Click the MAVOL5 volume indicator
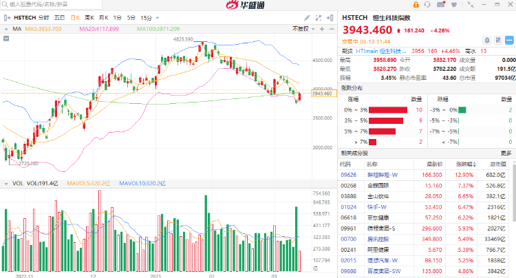 [89, 183]
